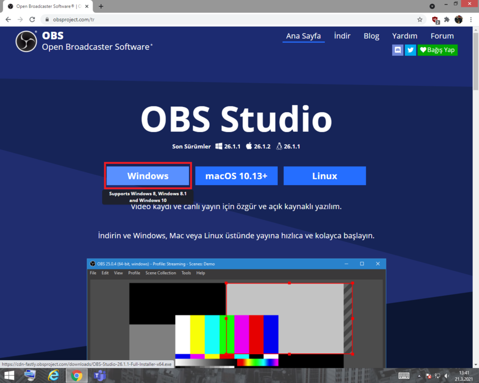Viewport: 479px width, 383px height.
Task: Click the Linux 26.1.1 version link
Action: pos(288,146)
